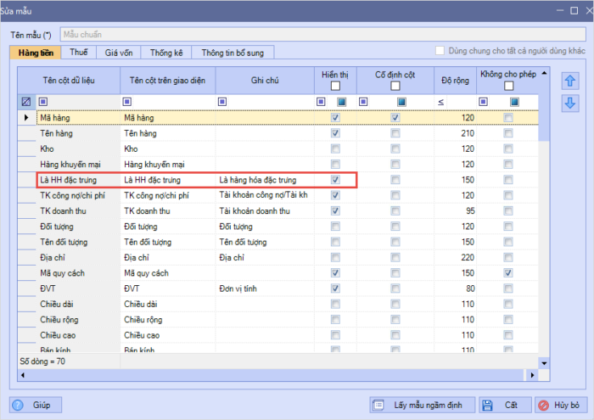The width and height of the screenshot is (594, 420).
Task: Sort by Ghi chú column header
Action: [265, 81]
